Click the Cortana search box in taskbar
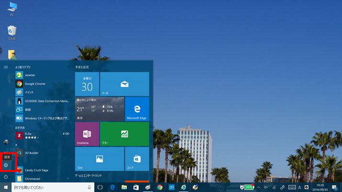Image resolution: width=342 pixels, height=192 pixels. click(48, 187)
